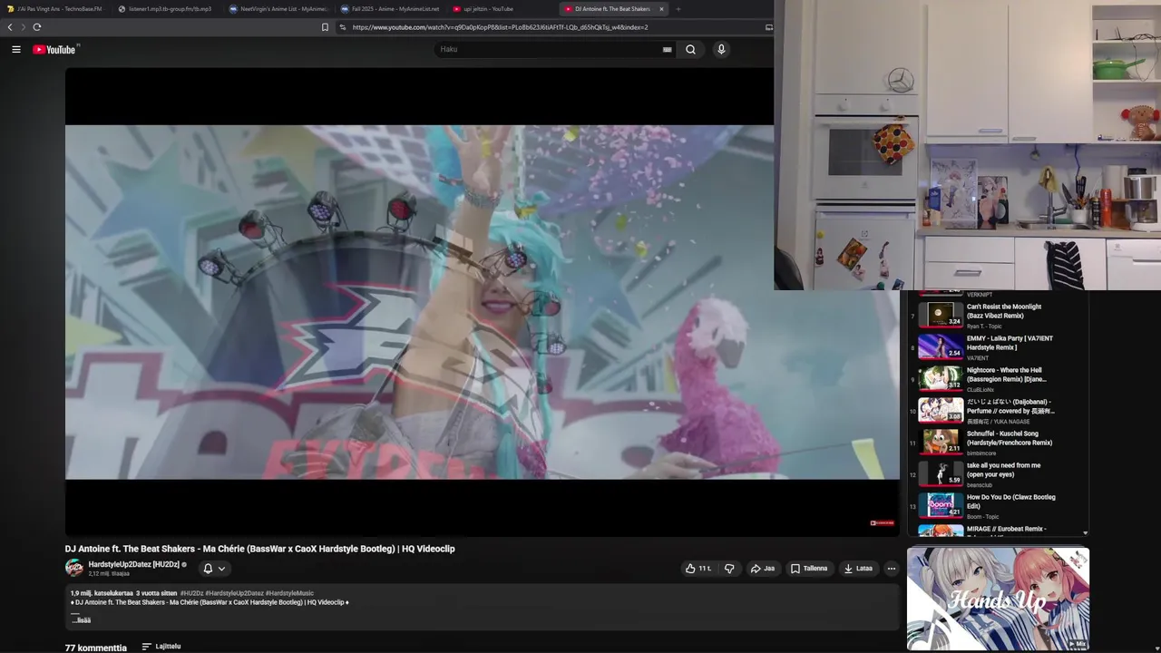This screenshot has width=1161, height=653.
Task: Click the sort comments Lajittelu icon
Action: tap(146, 647)
